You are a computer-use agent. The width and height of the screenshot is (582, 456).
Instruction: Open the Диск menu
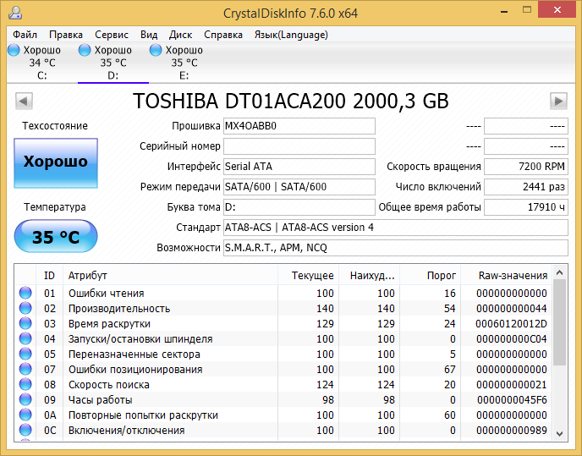click(181, 35)
